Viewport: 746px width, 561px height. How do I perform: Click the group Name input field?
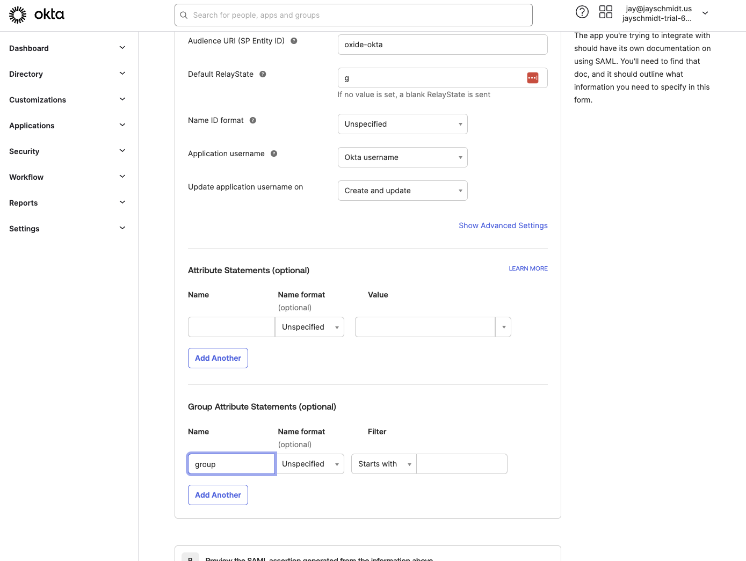click(x=231, y=464)
